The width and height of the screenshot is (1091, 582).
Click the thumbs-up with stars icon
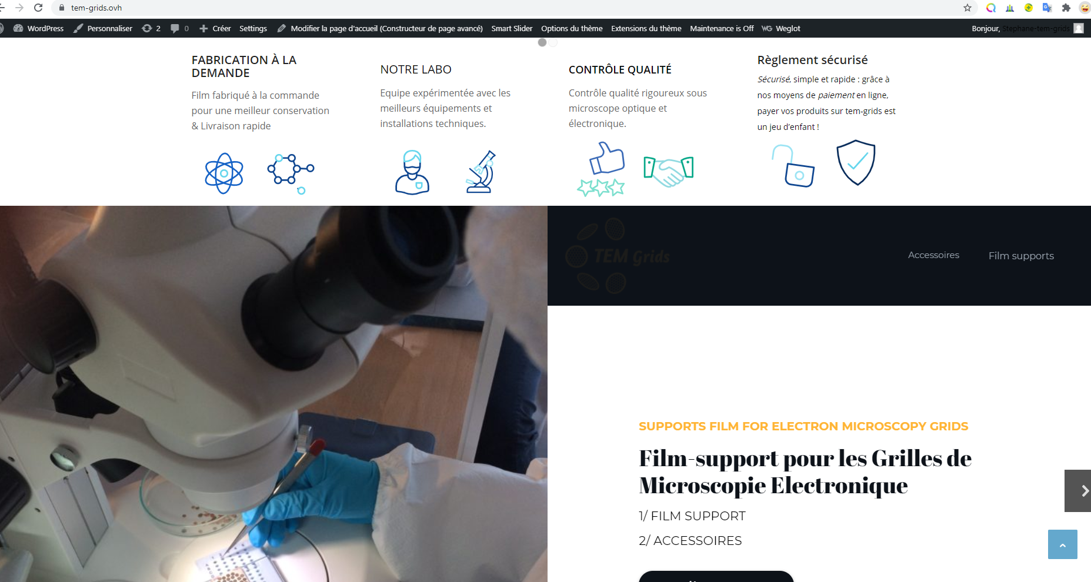tap(601, 169)
